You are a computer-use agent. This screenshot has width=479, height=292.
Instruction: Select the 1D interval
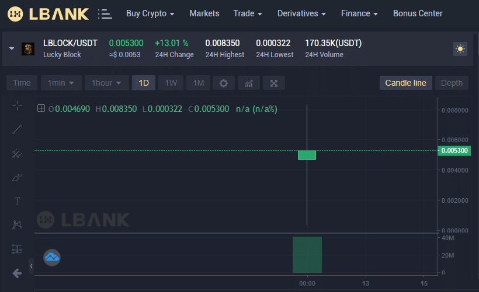click(x=144, y=83)
